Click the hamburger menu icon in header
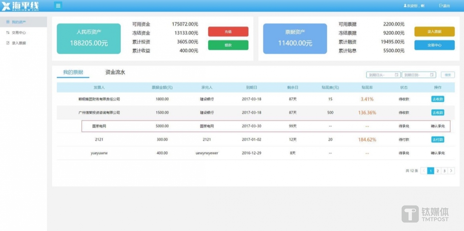Image resolution: width=464 pixels, height=231 pixels. tap(58, 5)
